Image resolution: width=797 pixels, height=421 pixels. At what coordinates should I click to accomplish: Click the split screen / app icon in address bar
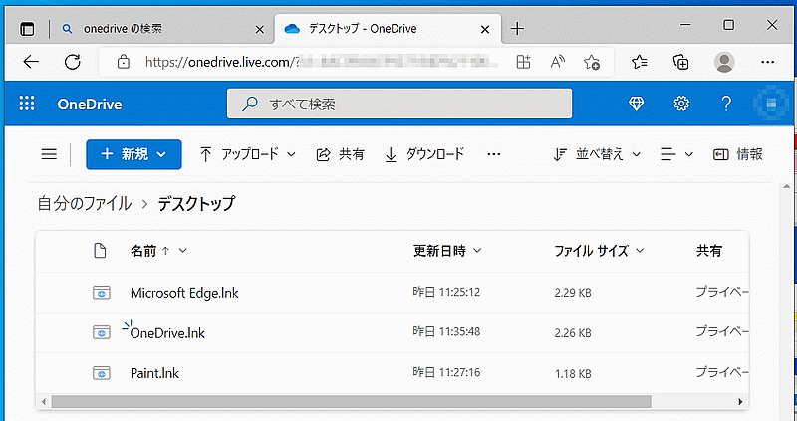click(x=523, y=62)
